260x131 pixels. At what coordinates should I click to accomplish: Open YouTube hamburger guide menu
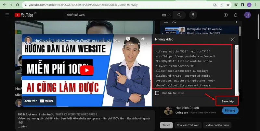pyautogui.click(x=7, y=15)
